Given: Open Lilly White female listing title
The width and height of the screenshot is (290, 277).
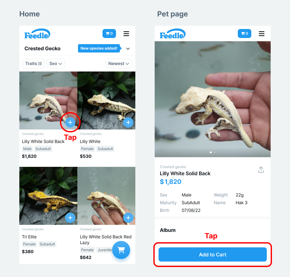Looking at the screenshot, I should coord(90,141).
